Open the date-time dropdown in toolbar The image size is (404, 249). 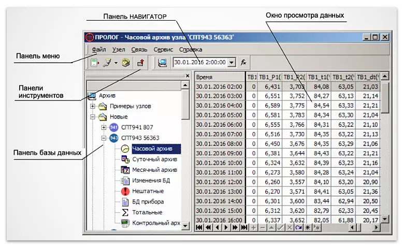(x=231, y=62)
